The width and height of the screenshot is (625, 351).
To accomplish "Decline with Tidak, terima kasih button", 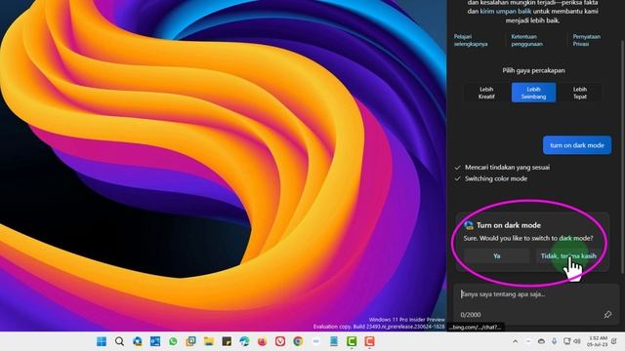I will (568, 255).
